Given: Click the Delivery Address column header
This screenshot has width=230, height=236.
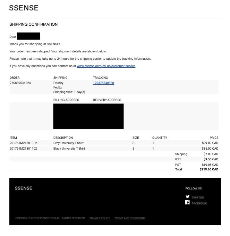Looking at the screenshot, I should (x=107, y=100).
